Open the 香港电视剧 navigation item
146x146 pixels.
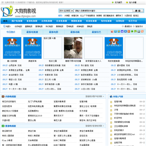(32, 21)
